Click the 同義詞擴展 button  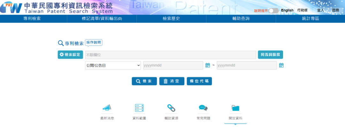271,55
